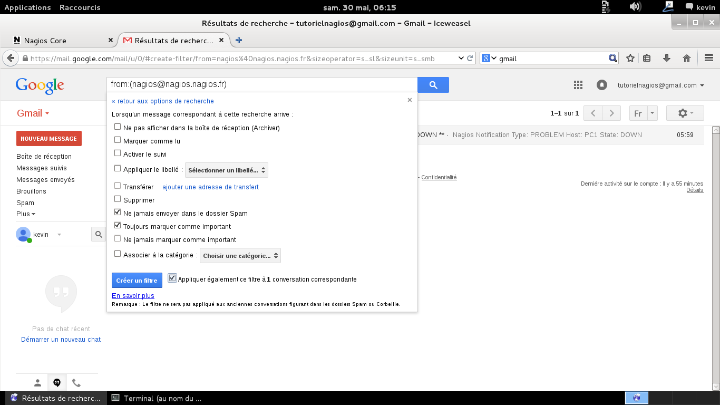Screen dimensions: 720x405
Task: Check 'Appliquer le libellé' checkbox
Action: (118, 169)
